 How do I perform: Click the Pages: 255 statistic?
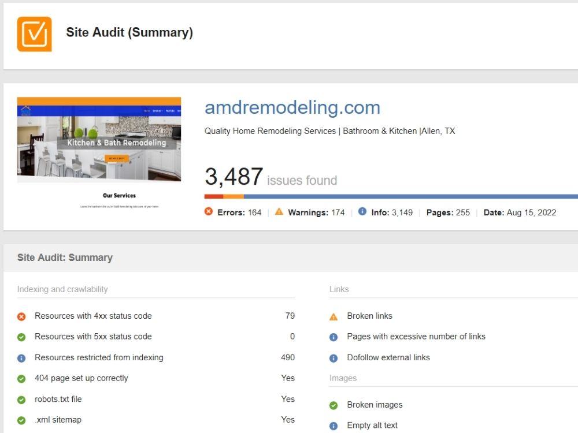pyautogui.click(x=448, y=212)
